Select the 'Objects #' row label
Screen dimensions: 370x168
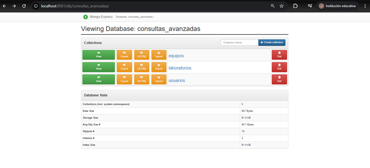(x=89, y=131)
